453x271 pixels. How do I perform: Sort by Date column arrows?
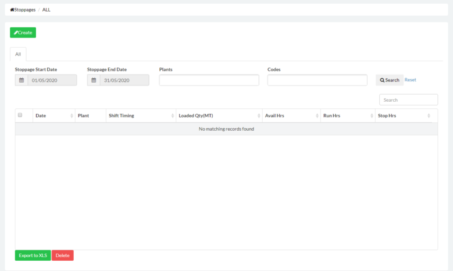point(72,116)
